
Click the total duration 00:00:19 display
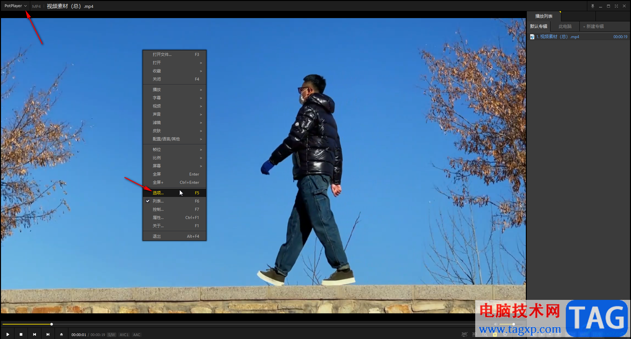pyautogui.click(x=98, y=335)
